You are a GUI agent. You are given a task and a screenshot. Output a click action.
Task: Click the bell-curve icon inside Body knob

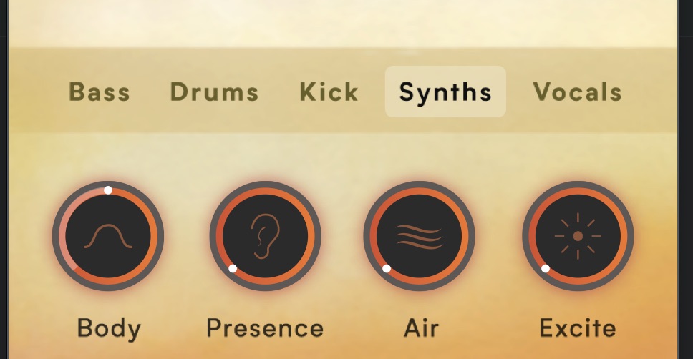coord(108,236)
